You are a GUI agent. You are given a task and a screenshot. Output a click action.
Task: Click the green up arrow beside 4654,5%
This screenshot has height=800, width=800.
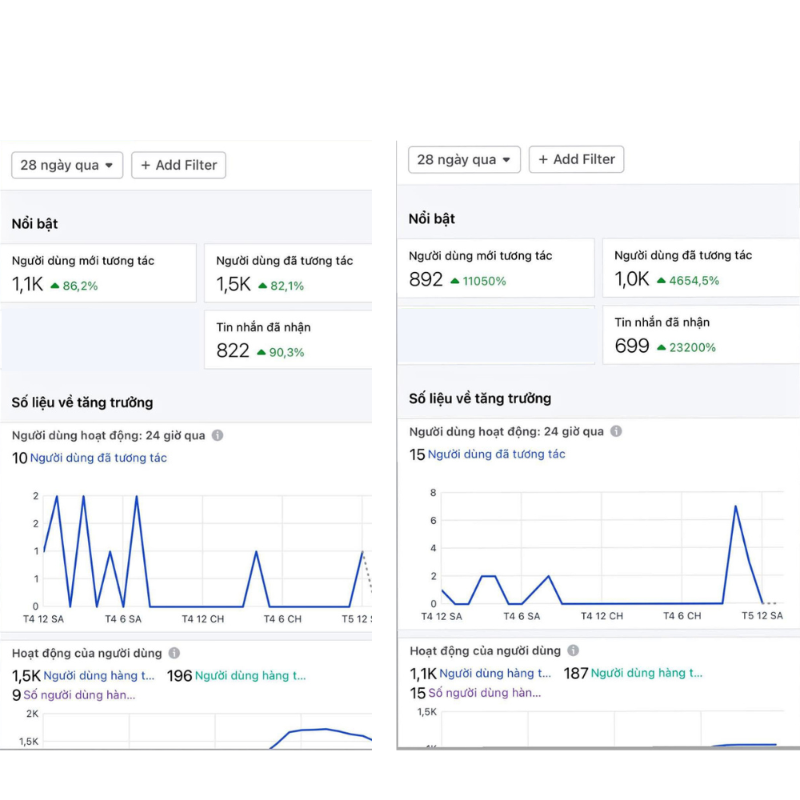point(662,280)
